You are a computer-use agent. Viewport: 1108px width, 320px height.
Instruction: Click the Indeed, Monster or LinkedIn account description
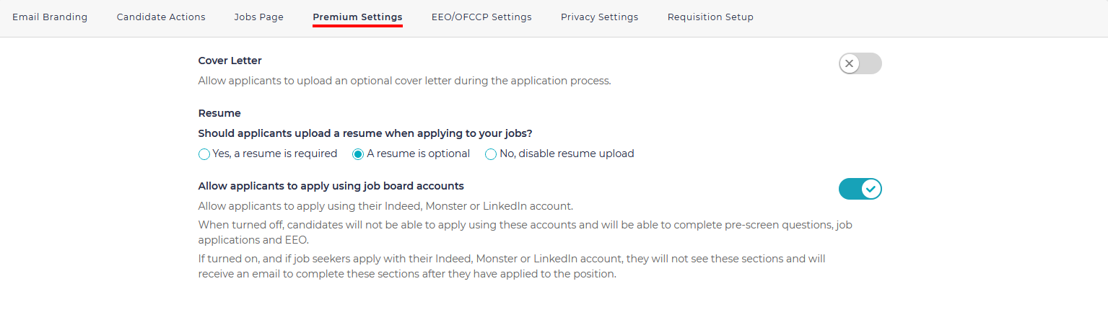click(x=385, y=207)
